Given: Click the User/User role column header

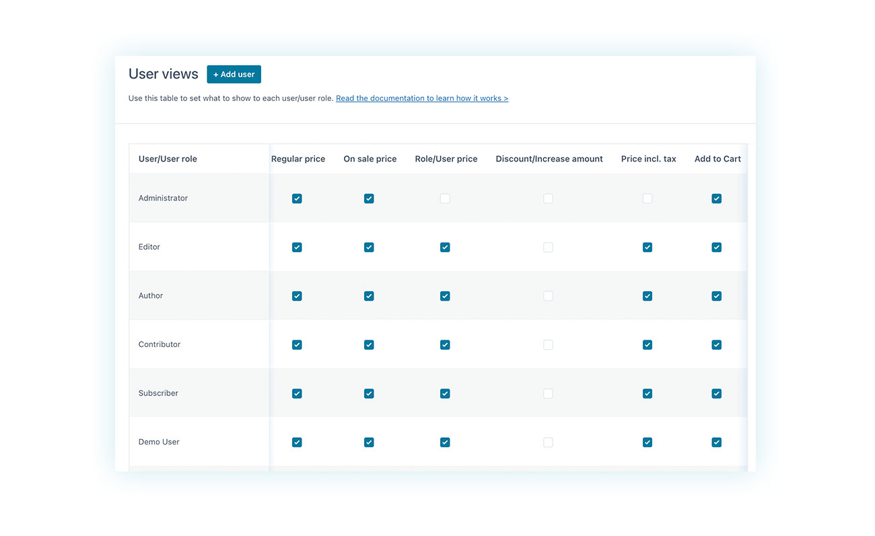Looking at the screenshot, I should (168, 159).
